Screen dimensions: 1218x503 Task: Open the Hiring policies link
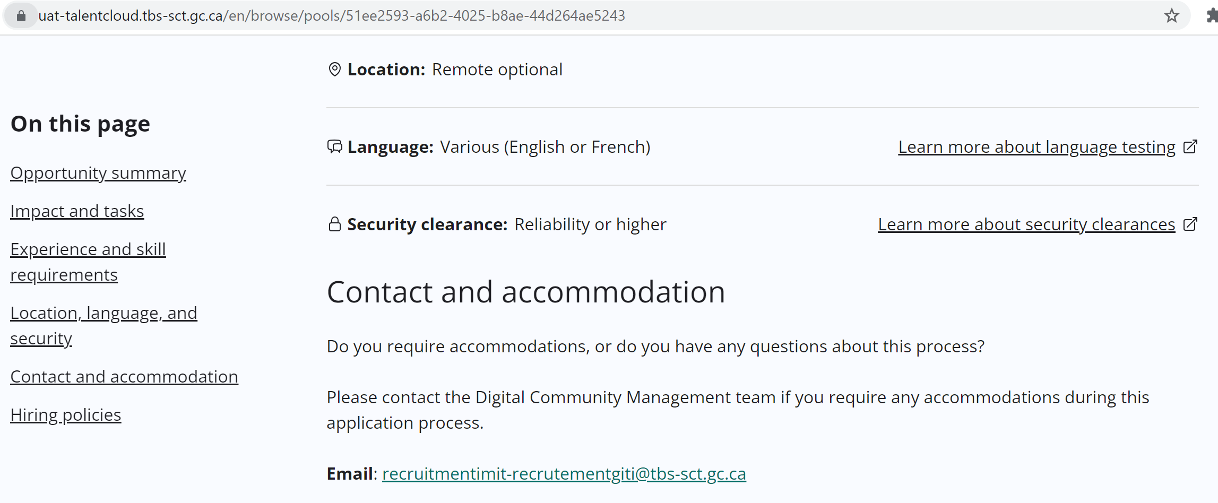click(x=65, y=414)
